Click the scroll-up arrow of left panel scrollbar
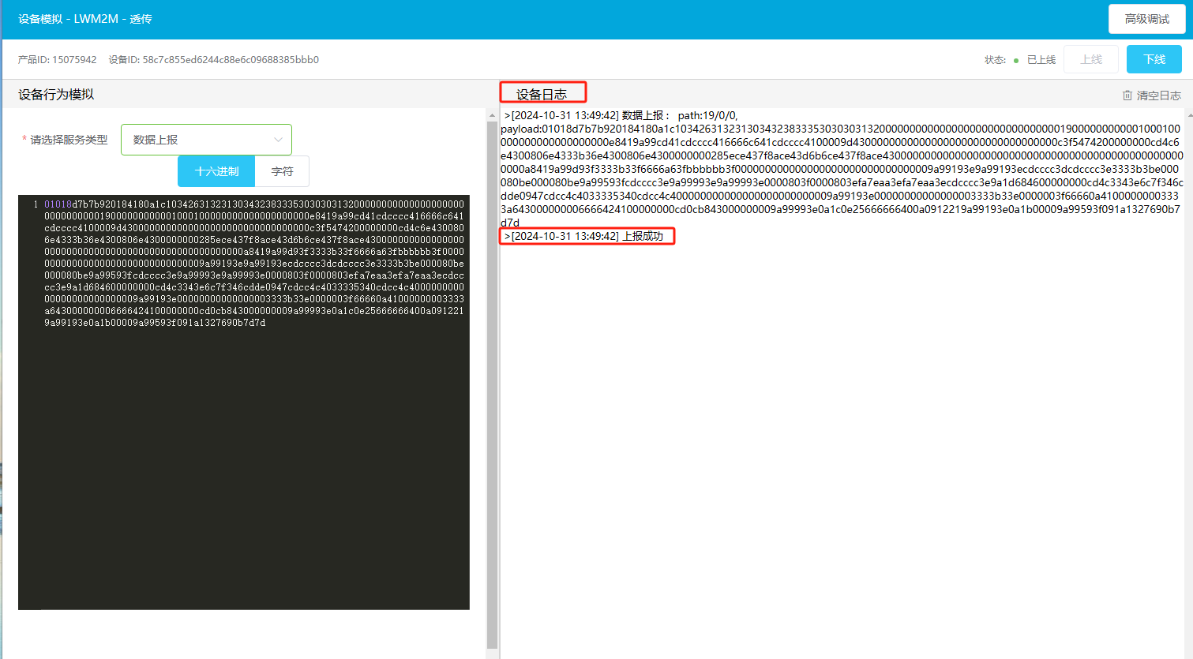Viewport: 1193px width, 659px height. pyautogui.click(x=492, y=115)
